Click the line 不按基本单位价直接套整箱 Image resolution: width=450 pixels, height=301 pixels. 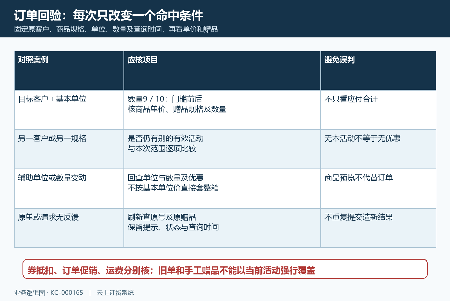[173, 188]
